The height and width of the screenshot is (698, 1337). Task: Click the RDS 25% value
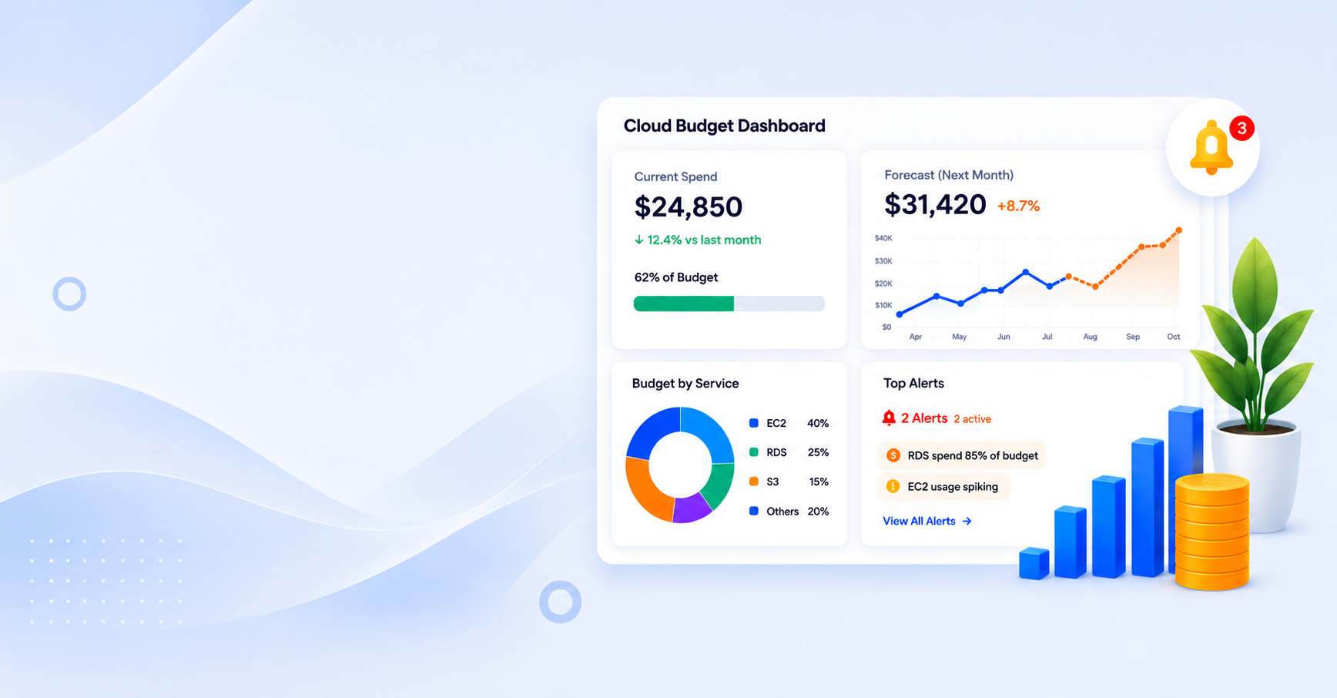point(818,452)
